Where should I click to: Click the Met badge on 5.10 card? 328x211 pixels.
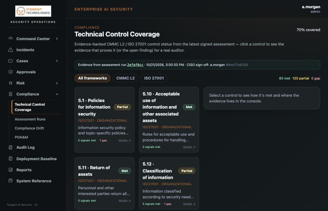189,107
